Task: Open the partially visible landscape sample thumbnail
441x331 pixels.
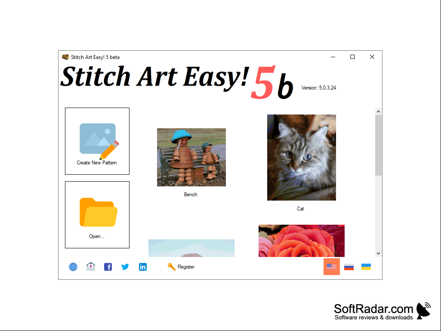Action: (x=191, y=248)
